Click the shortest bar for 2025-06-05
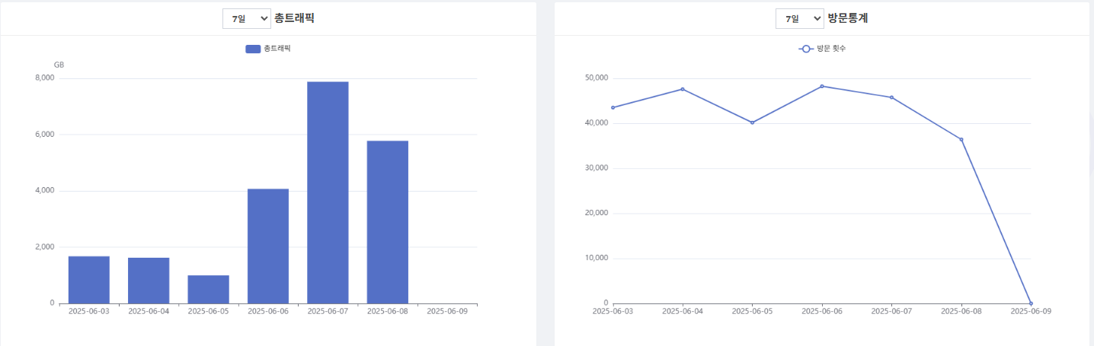 (x=208, y=289)
